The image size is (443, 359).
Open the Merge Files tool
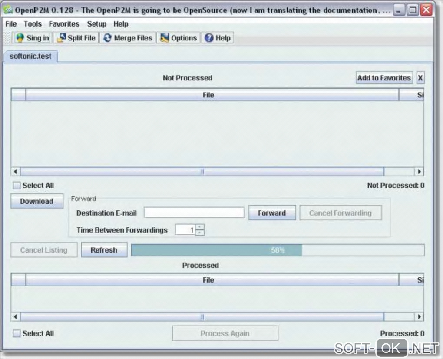pos(127,38)
